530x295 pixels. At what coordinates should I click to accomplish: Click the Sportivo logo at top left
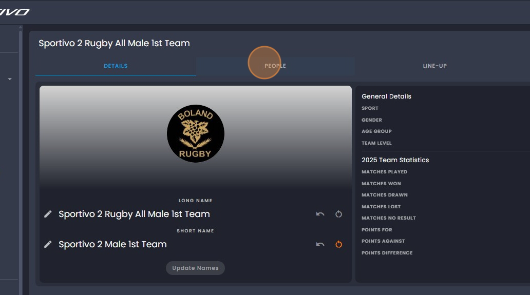[x=15, y=12]
